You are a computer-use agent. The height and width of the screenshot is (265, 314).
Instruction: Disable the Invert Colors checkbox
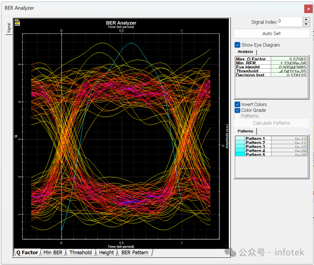pos(237,104)
